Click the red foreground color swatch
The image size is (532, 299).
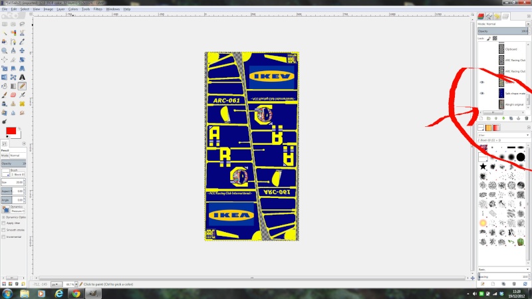pyautogui.click(x=11, y=131)
